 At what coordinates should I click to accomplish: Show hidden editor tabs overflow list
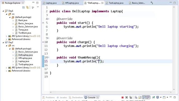(152, 3)
